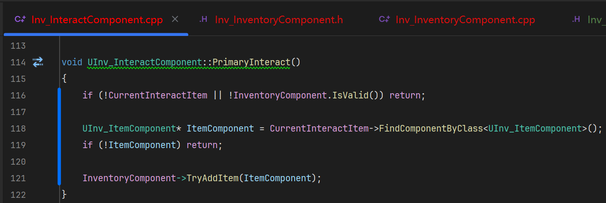The image size is (606, 203).
Task: Click InventoryComponent at start of line 121
Action: (x=129, y=178)
